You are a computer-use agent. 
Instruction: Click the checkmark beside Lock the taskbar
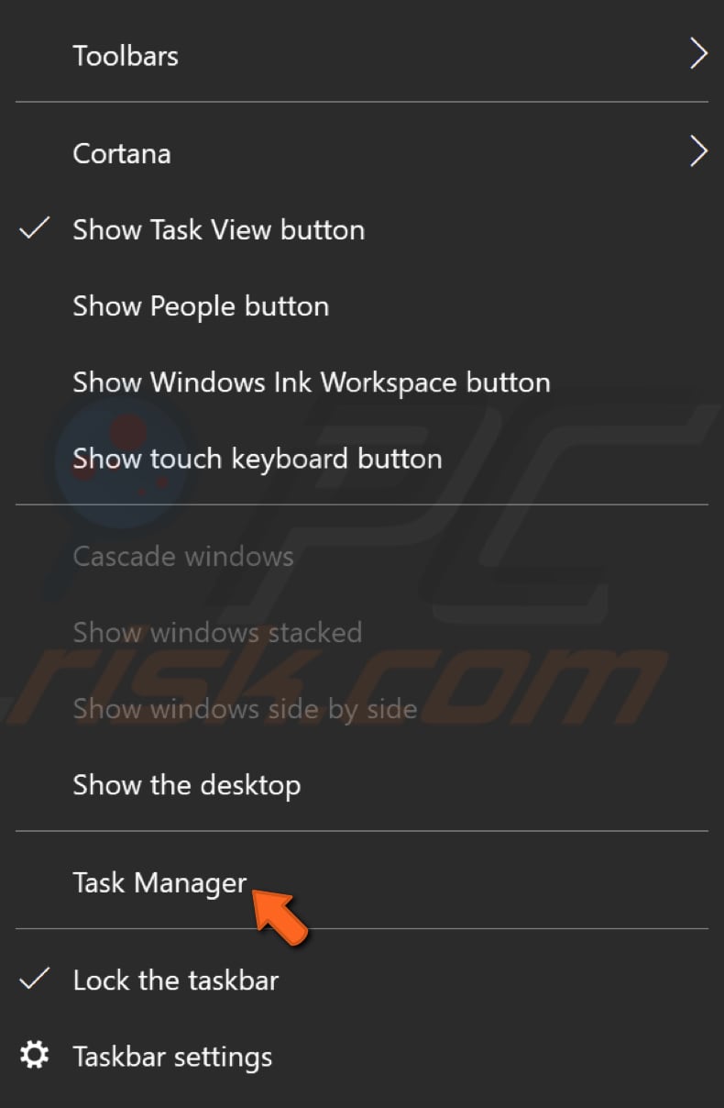click(x=35, y=980)
